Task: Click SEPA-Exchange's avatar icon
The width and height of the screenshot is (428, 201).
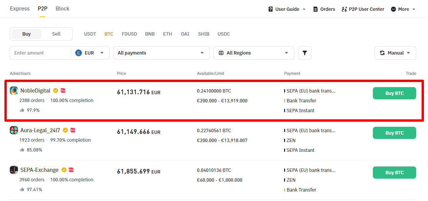Action: coord(14,170)
